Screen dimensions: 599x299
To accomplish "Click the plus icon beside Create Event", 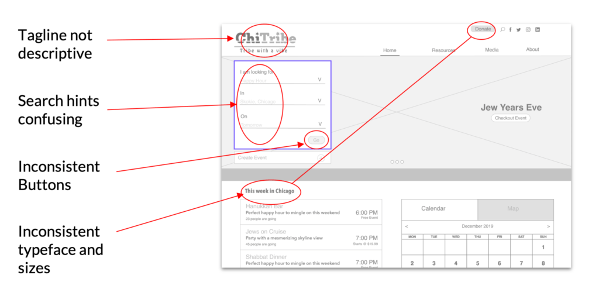I will pyautogui.click(x=321, y=158).
